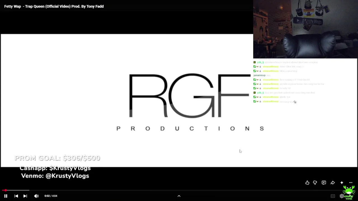Open the three-dot more options menu
Viewport: 358px width, 201px height.
pos(351,183)
